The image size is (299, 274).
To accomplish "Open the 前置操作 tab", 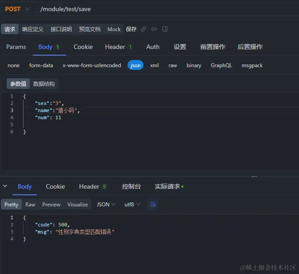I will point(213,47).
